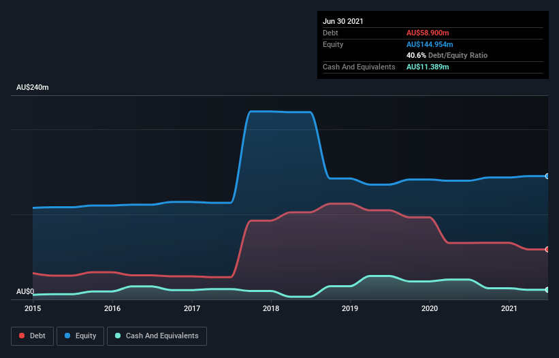Click the 2018 x-axis label
559x358 pixels.
(271, 308)
